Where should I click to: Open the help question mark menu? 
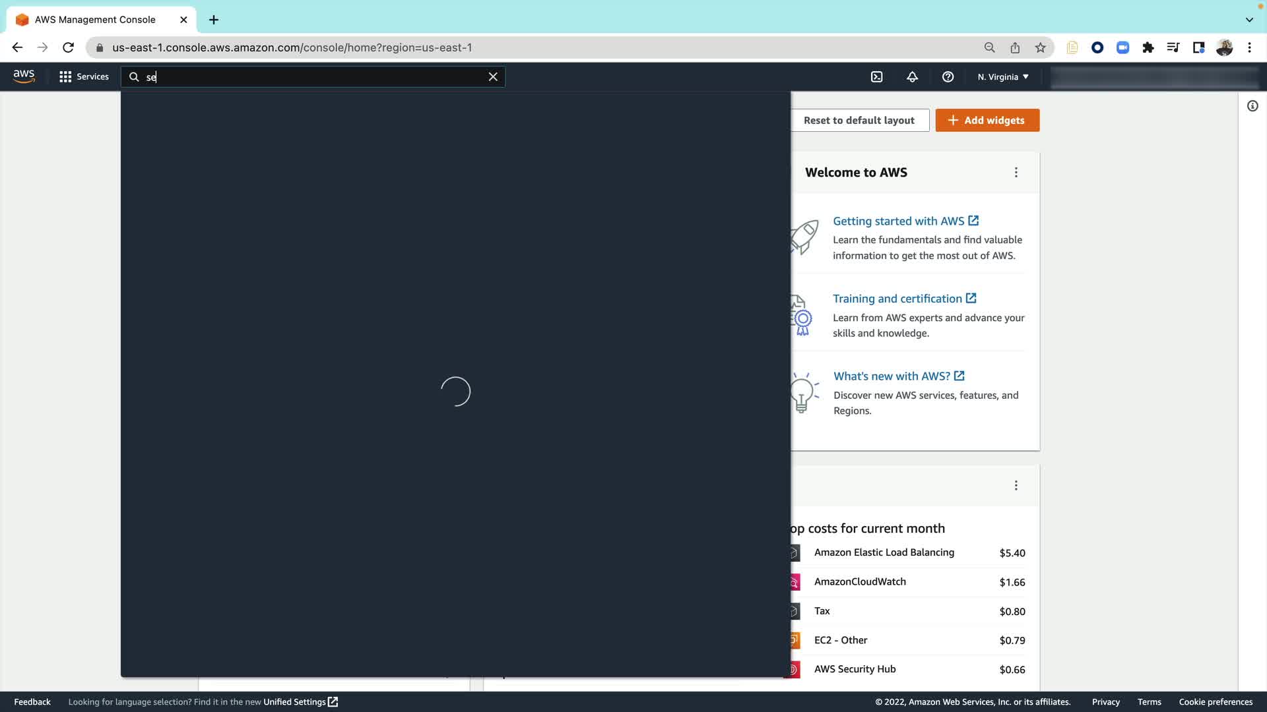click(948, 77)
